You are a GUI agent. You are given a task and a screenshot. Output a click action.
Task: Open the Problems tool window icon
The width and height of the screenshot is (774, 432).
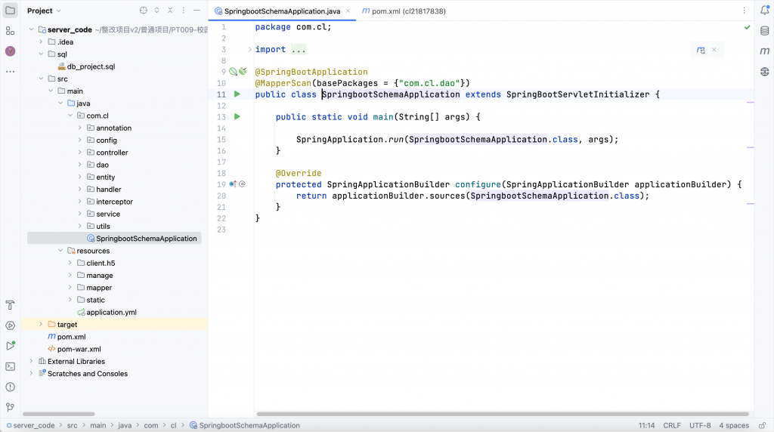(10, 386)
